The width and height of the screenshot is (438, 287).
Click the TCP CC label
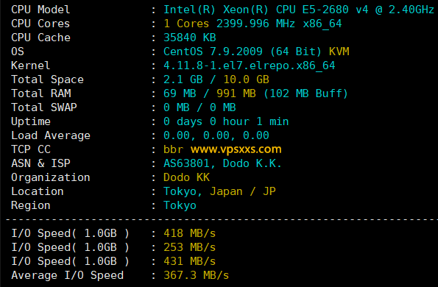(31, 149)
